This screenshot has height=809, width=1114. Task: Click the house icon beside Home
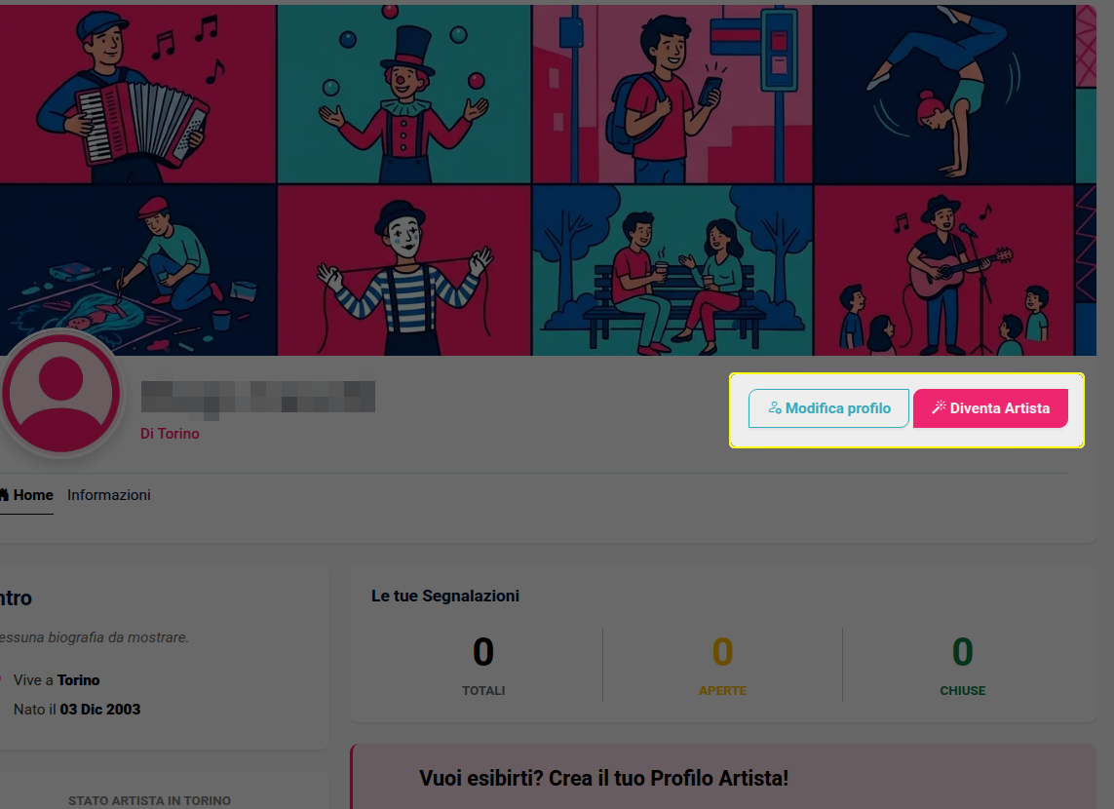pyautogui.click(x=4, y=495)
